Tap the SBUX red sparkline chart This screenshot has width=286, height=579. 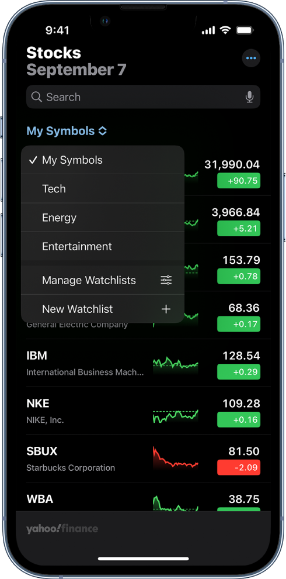(x=176, y=459)
